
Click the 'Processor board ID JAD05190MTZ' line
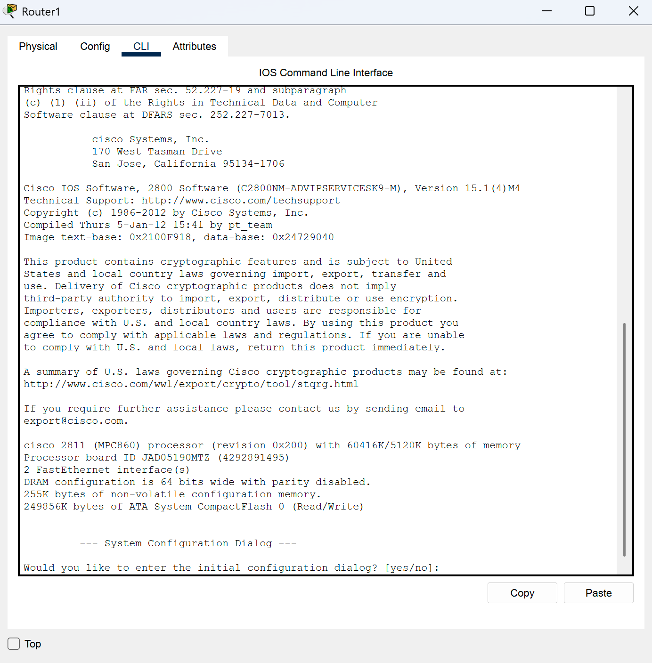click(x=156, y=458)
